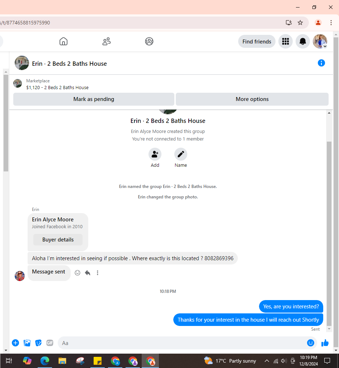The height and width of the screenshot is (368, 339).
Task: Click the conversation header house avatar
Action: tap(22, 63)
